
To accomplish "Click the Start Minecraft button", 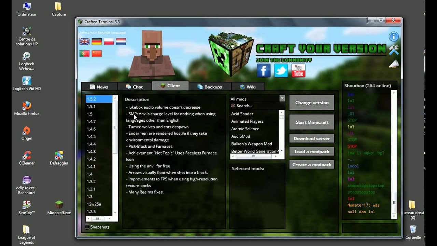I will [x=312, y=122].
